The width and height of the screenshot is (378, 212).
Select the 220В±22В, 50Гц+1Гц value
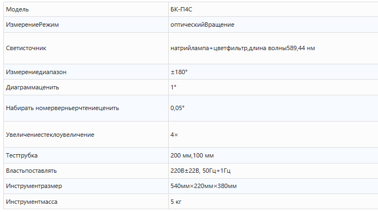click(200, 171)
